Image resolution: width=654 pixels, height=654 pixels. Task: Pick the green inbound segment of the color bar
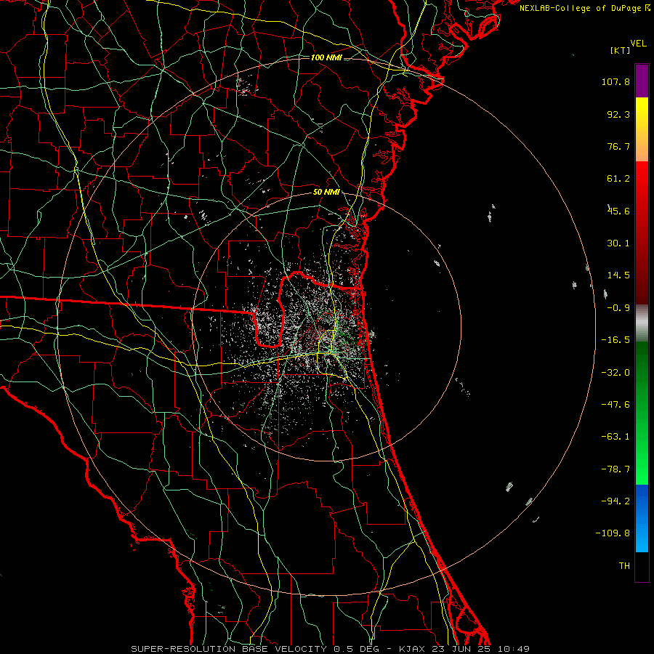(x=642, y=413)
